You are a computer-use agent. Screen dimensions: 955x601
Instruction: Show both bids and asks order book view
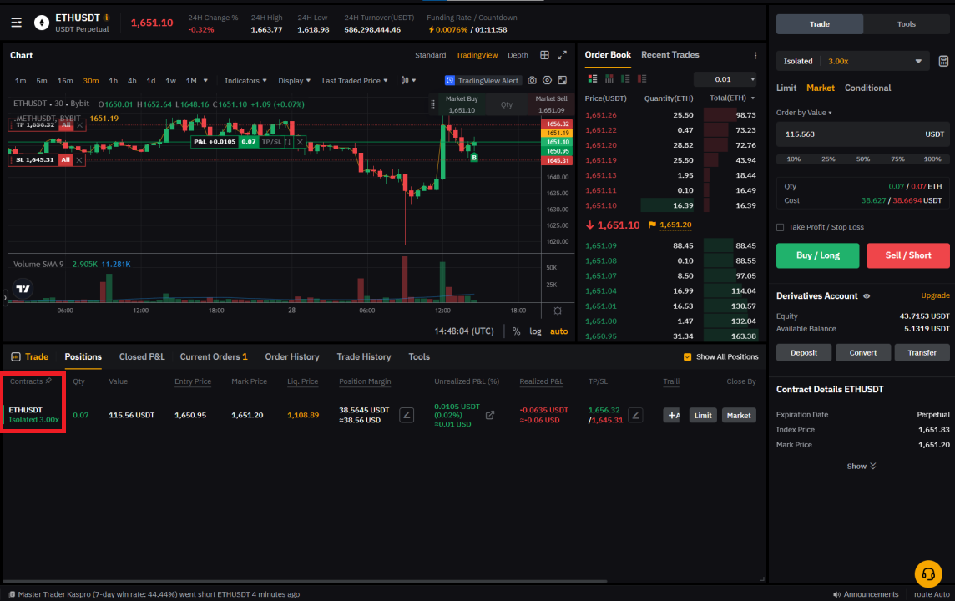pos(592,79)
